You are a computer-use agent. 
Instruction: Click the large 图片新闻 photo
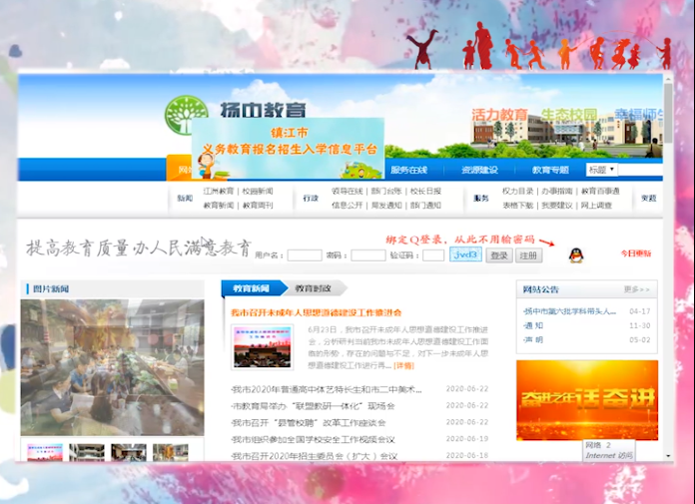[x=113, y=367]
